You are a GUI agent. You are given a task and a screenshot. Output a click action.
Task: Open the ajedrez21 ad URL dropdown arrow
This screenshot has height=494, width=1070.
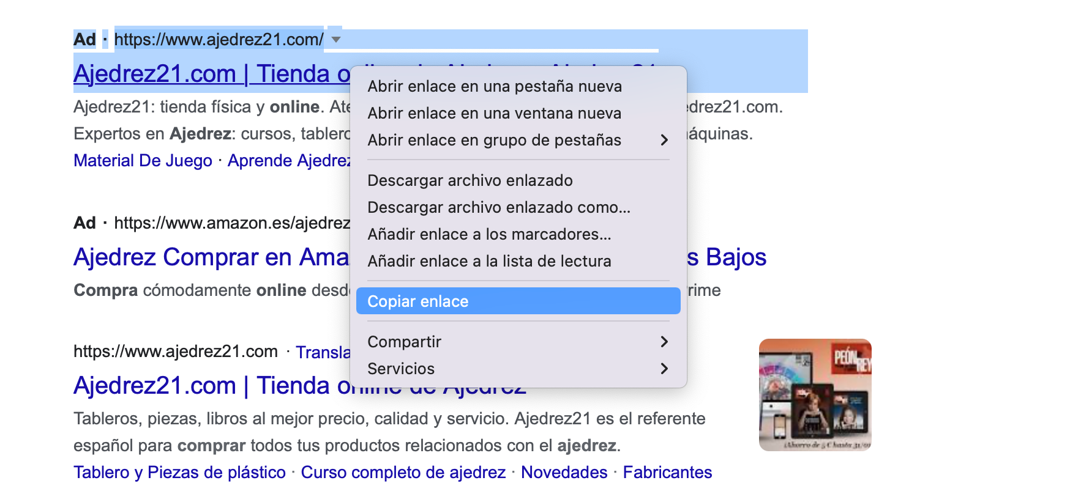point(335,40)
